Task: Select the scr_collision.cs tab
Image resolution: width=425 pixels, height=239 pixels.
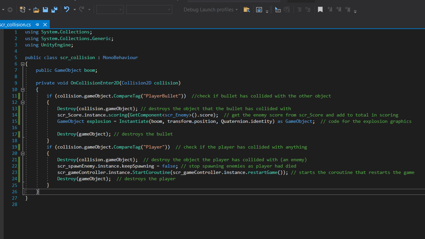Action: click(15, 24)
